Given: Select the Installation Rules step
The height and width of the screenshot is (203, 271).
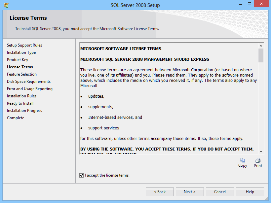Looking at the screenshot, I should point(21,96).
